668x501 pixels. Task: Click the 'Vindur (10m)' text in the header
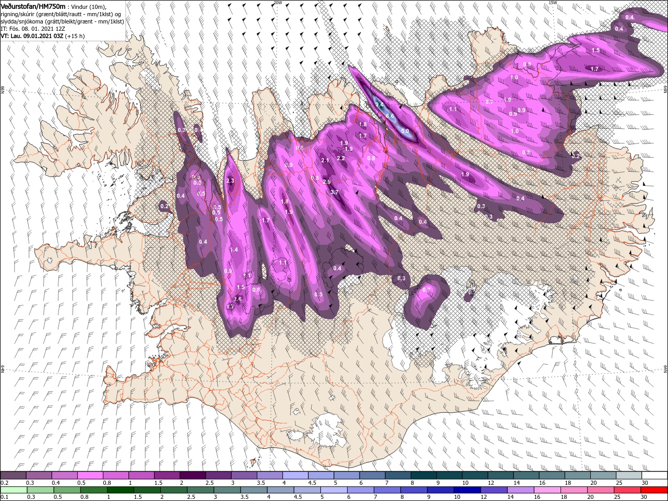(x=89, y=6)
